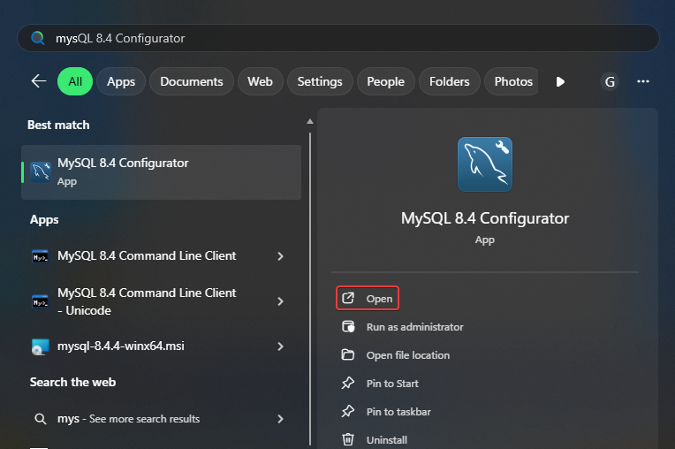Click the Open file location folder icon
Viewport: 675px width, 449px height.
[348, 355]
